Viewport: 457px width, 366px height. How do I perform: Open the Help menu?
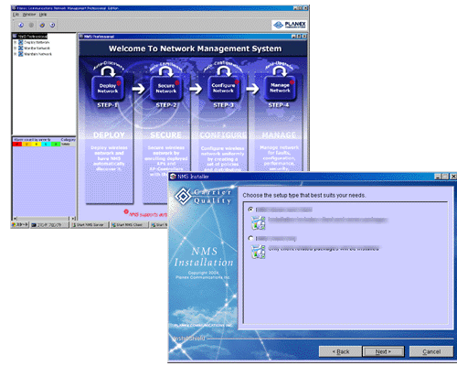point(43,15)
